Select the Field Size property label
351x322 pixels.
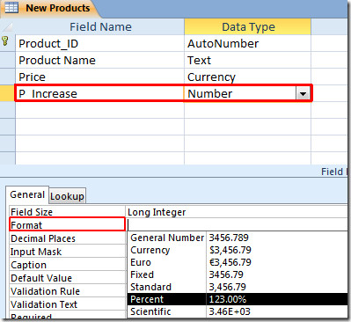(x=68, y=212)
